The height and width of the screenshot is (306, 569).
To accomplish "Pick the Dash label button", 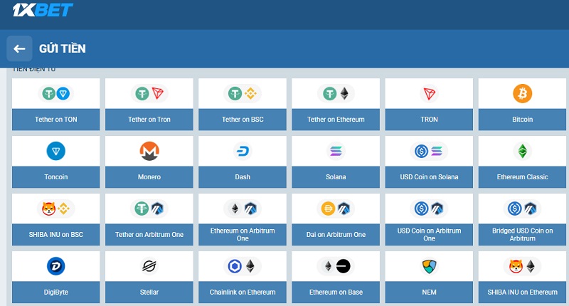I will coord(243,176).
